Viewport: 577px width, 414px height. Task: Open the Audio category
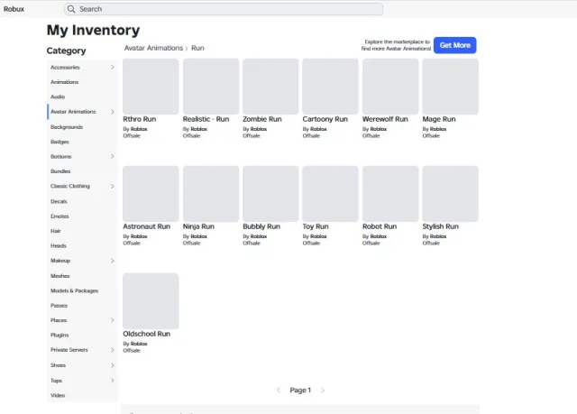[x=58, y=97]
